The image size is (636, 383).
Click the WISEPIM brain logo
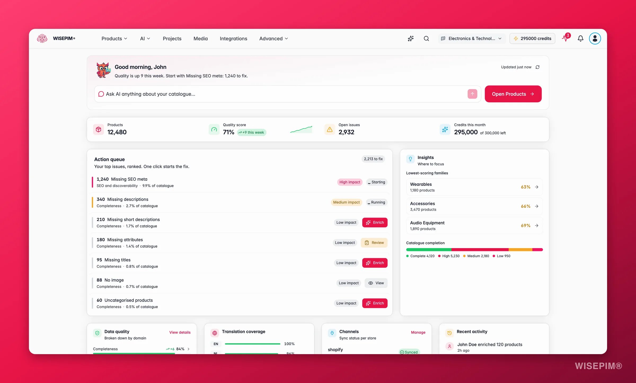coord(42,38)
